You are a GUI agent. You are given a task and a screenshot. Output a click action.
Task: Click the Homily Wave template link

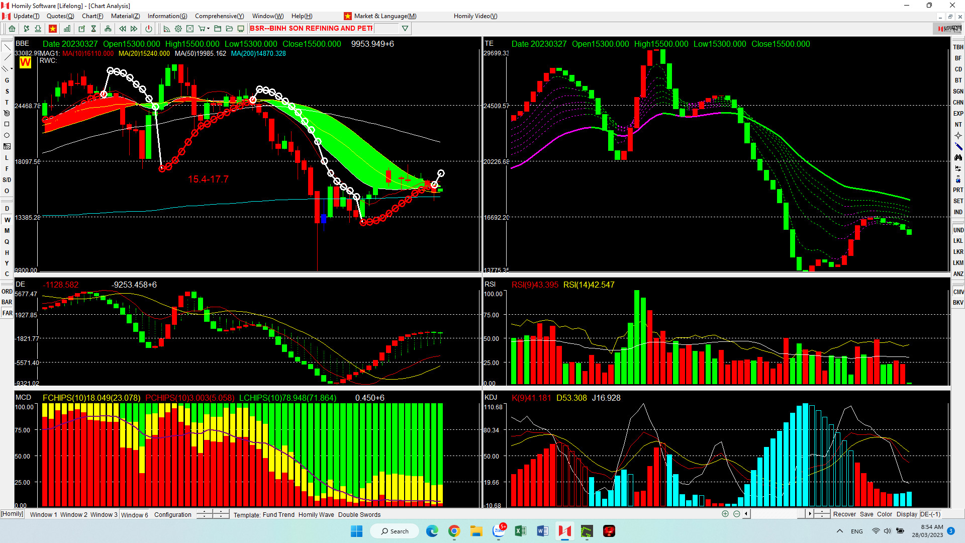(x=316, y=514)
